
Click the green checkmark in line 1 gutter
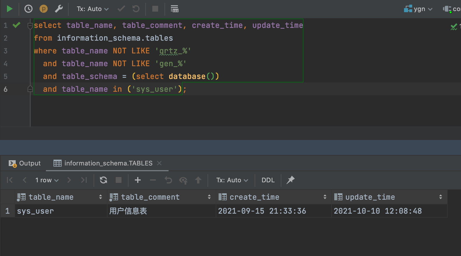click(17, 25)
